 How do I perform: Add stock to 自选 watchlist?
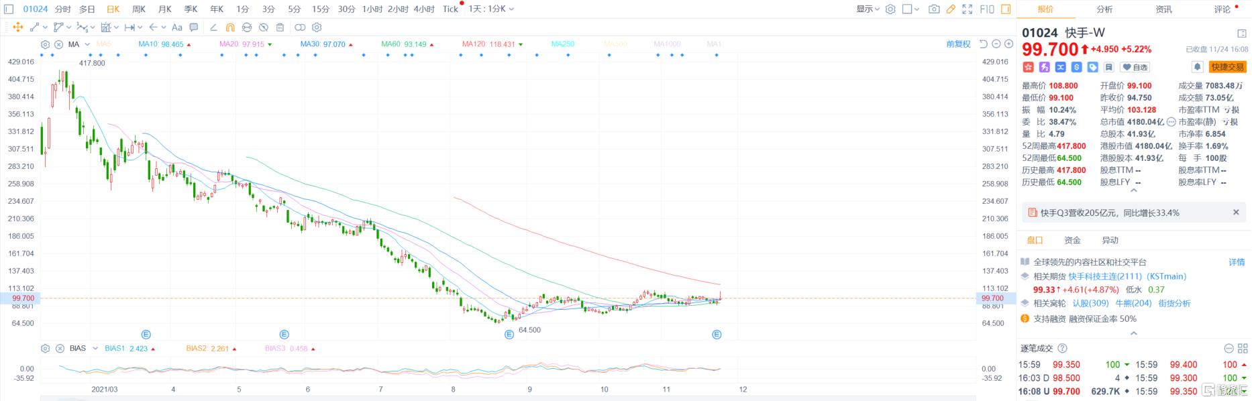(x=1135, y=67)
